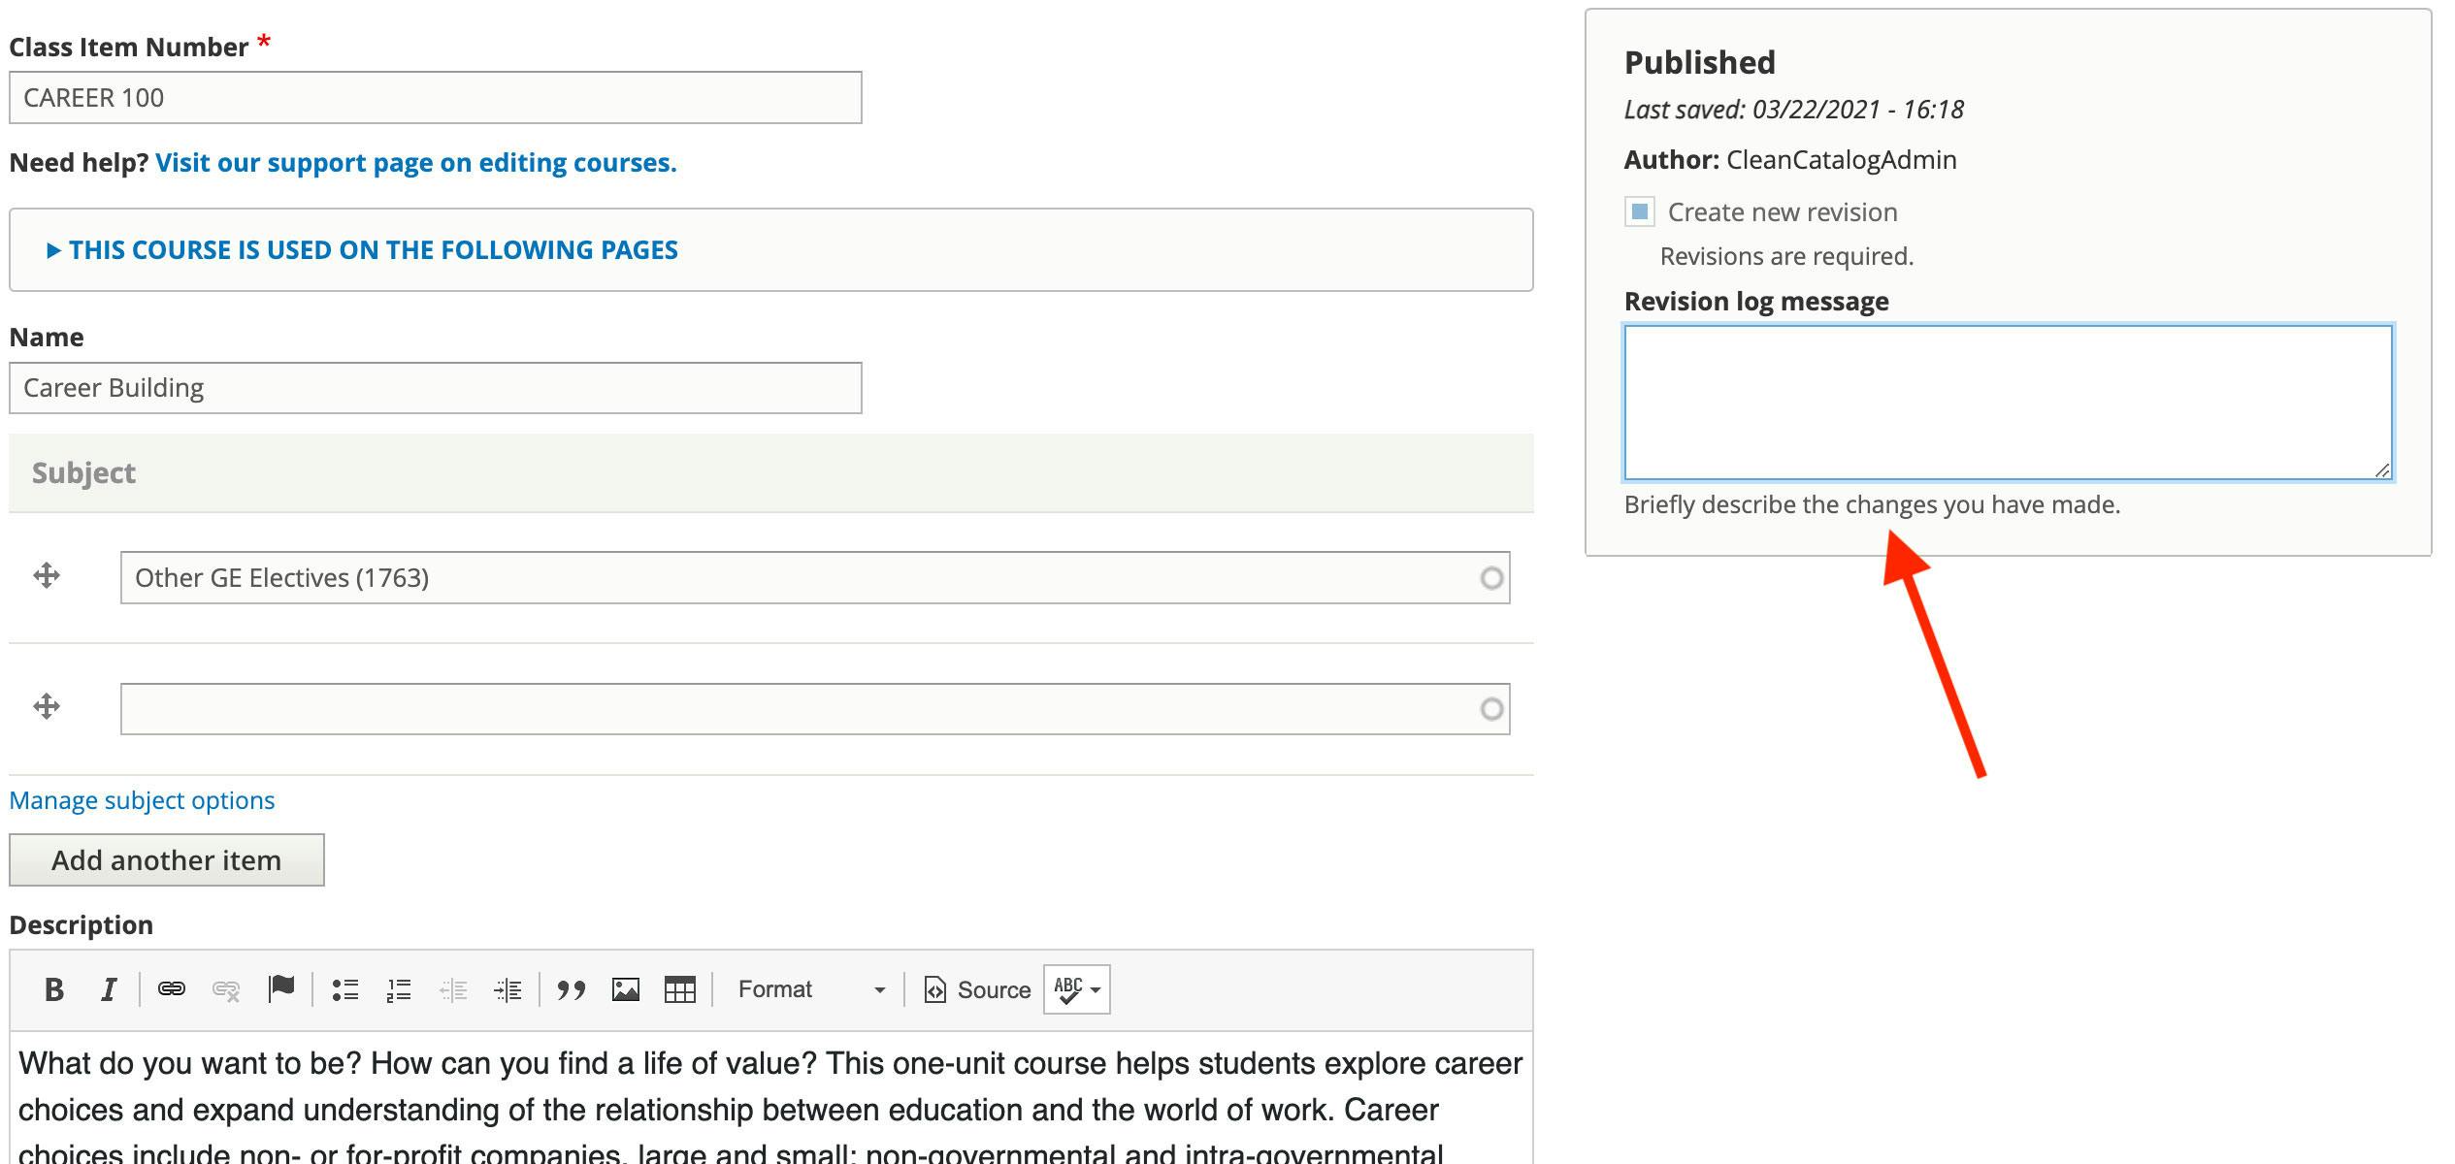This screenshot has width=2455, height=1164.
Task: Switch editor to Source view
Action: 977,989
